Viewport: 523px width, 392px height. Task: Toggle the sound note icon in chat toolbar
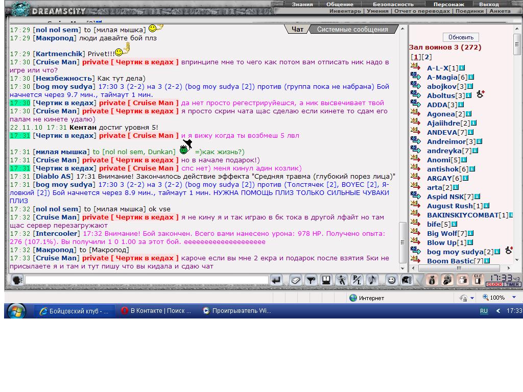point(372,280)
